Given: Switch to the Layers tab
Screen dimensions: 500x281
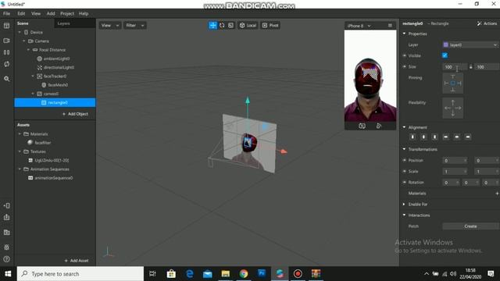Looking at the screenshot, I should click(64, 23).
